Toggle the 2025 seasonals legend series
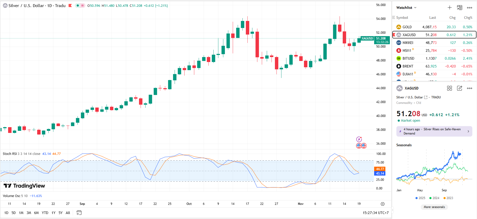This screenshot has width=477, height=219. coord(420,198)
